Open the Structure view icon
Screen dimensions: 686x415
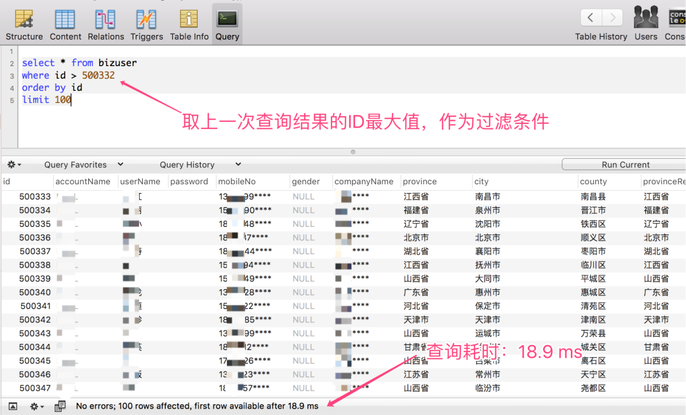click(24, 24)
